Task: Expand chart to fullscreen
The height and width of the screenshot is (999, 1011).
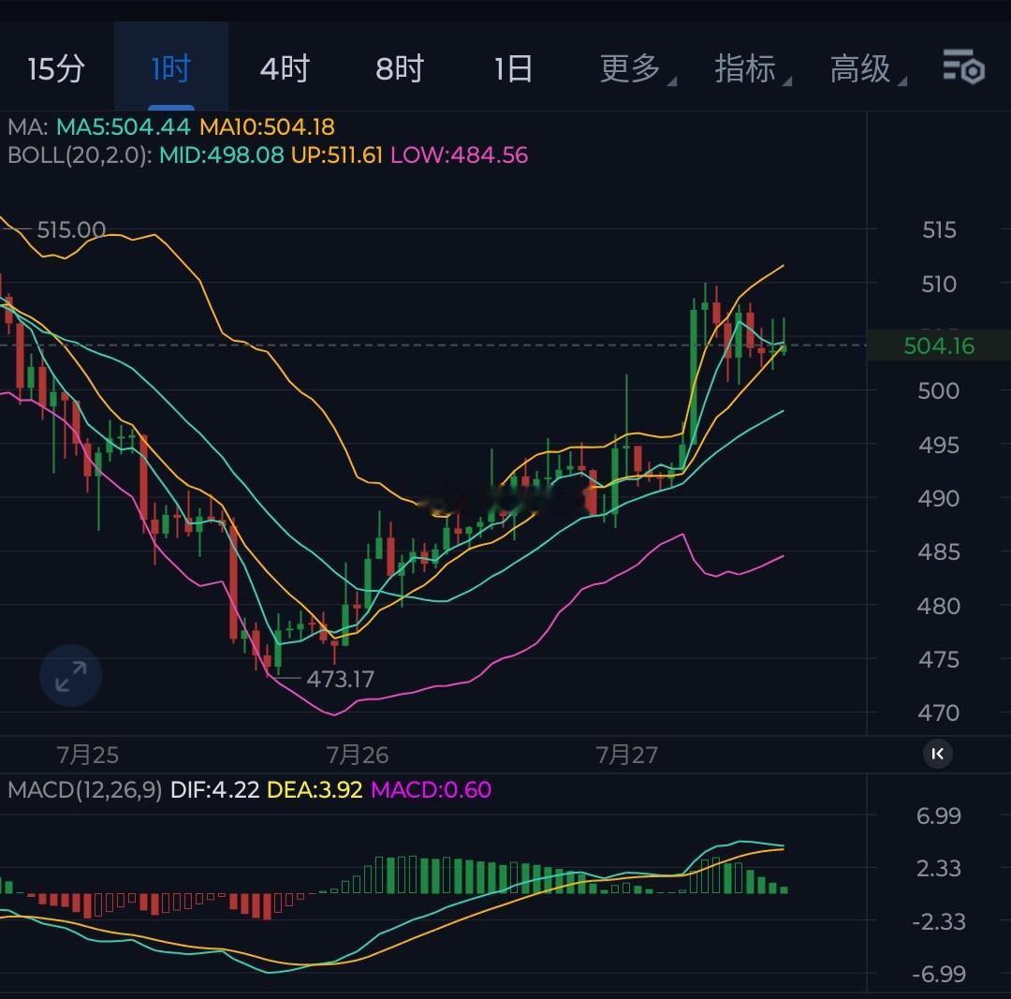Action: [71, 676]
